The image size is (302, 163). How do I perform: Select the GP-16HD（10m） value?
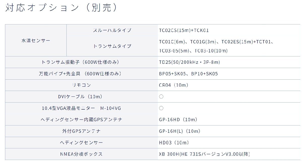178,120
